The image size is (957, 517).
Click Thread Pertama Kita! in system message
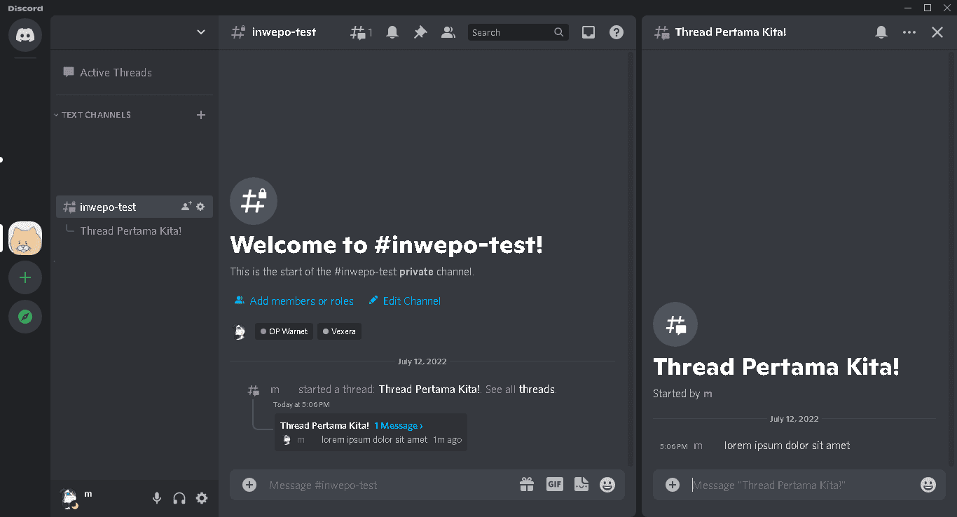(429, 390)
